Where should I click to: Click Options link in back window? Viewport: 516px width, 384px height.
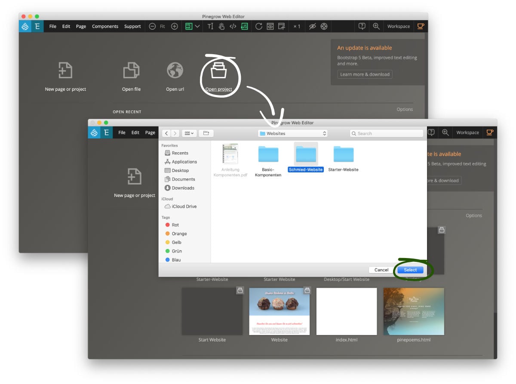[x=405, y=109]
